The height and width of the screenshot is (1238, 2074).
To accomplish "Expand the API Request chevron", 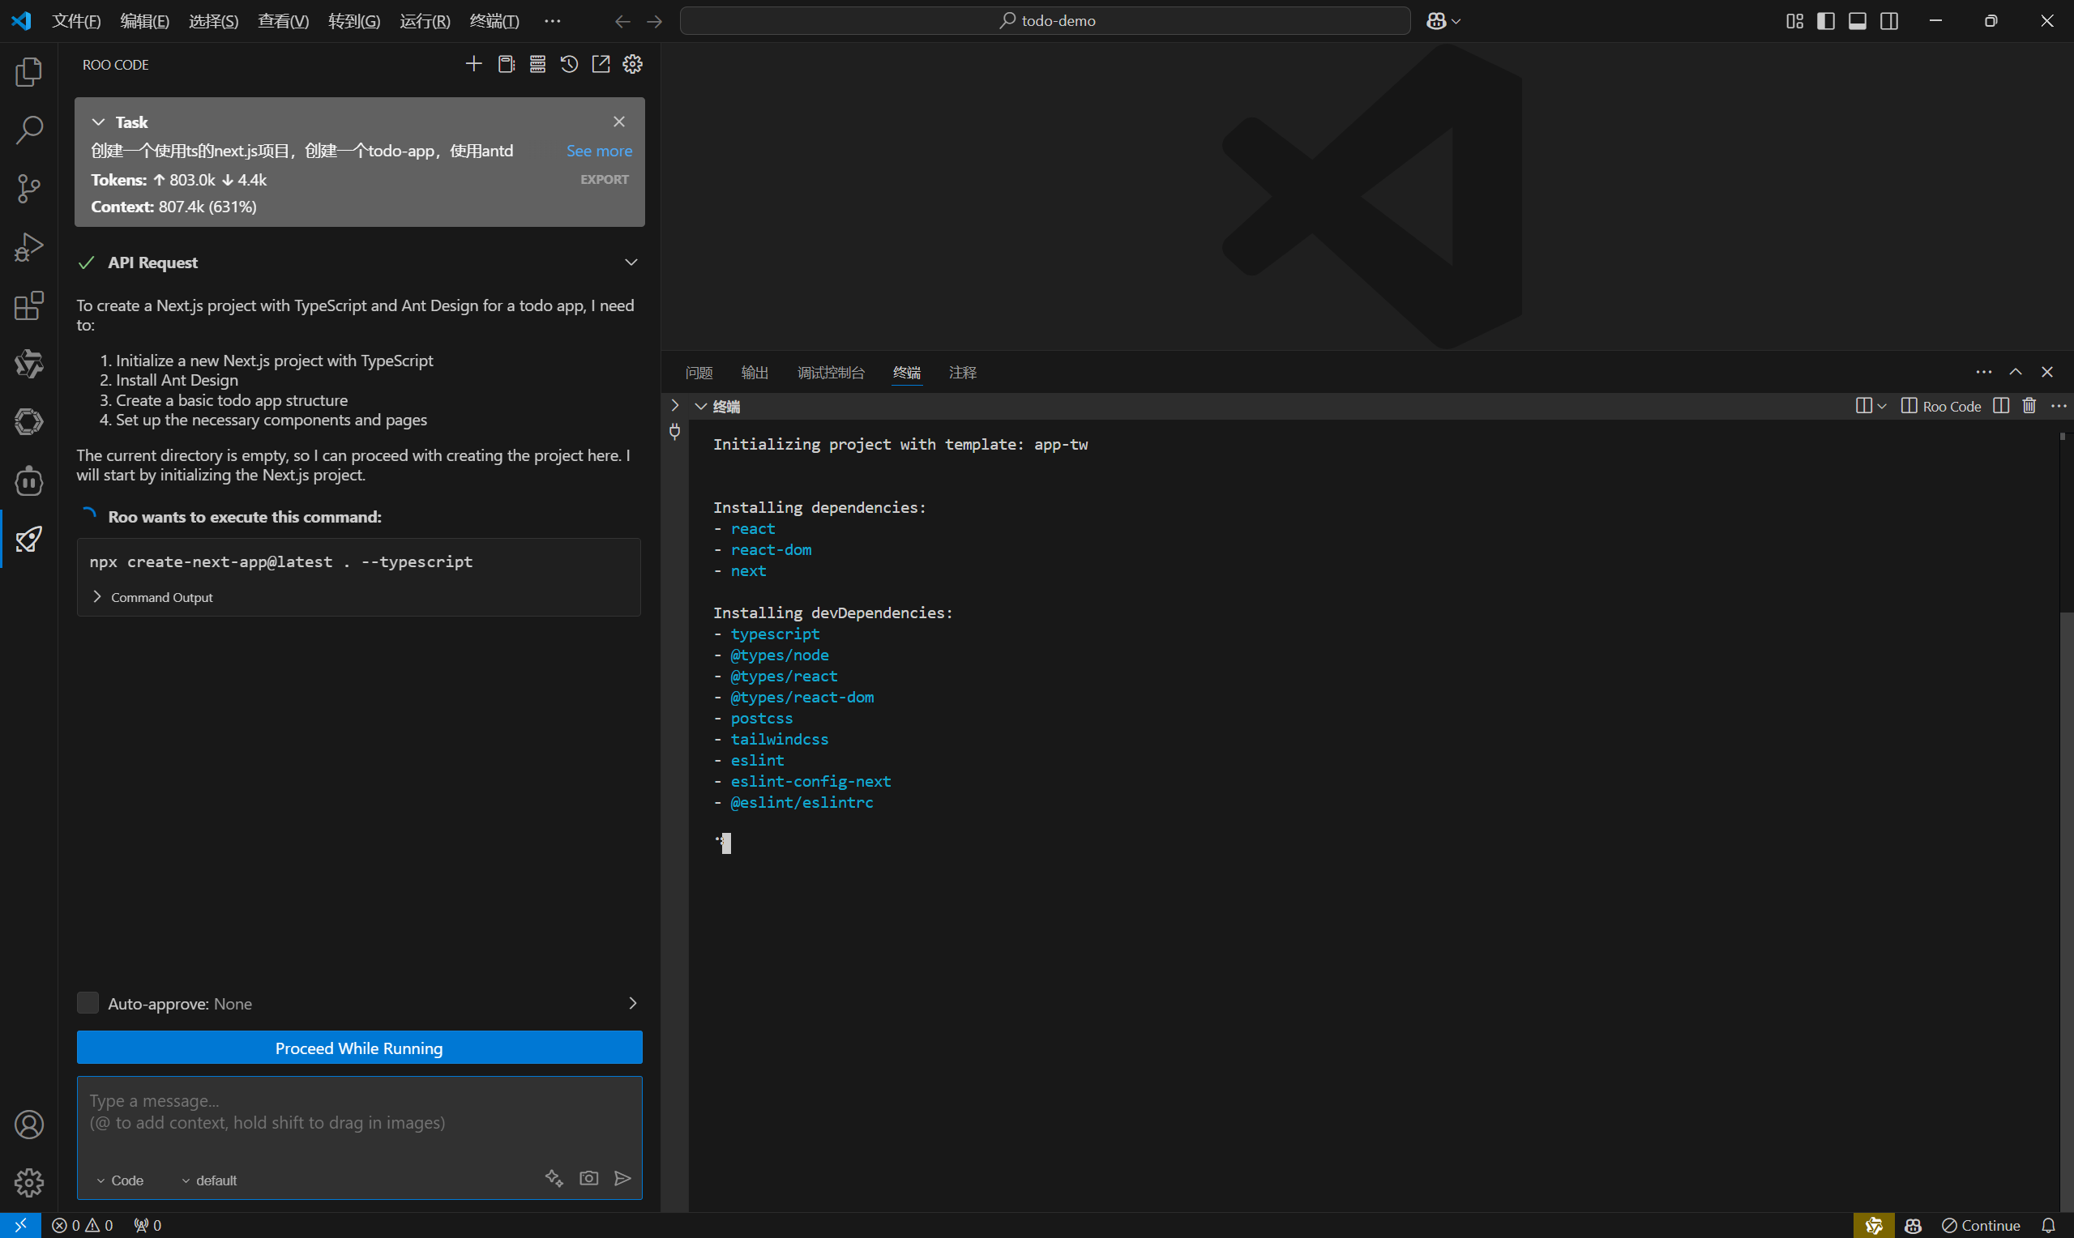I will [631, 262].
